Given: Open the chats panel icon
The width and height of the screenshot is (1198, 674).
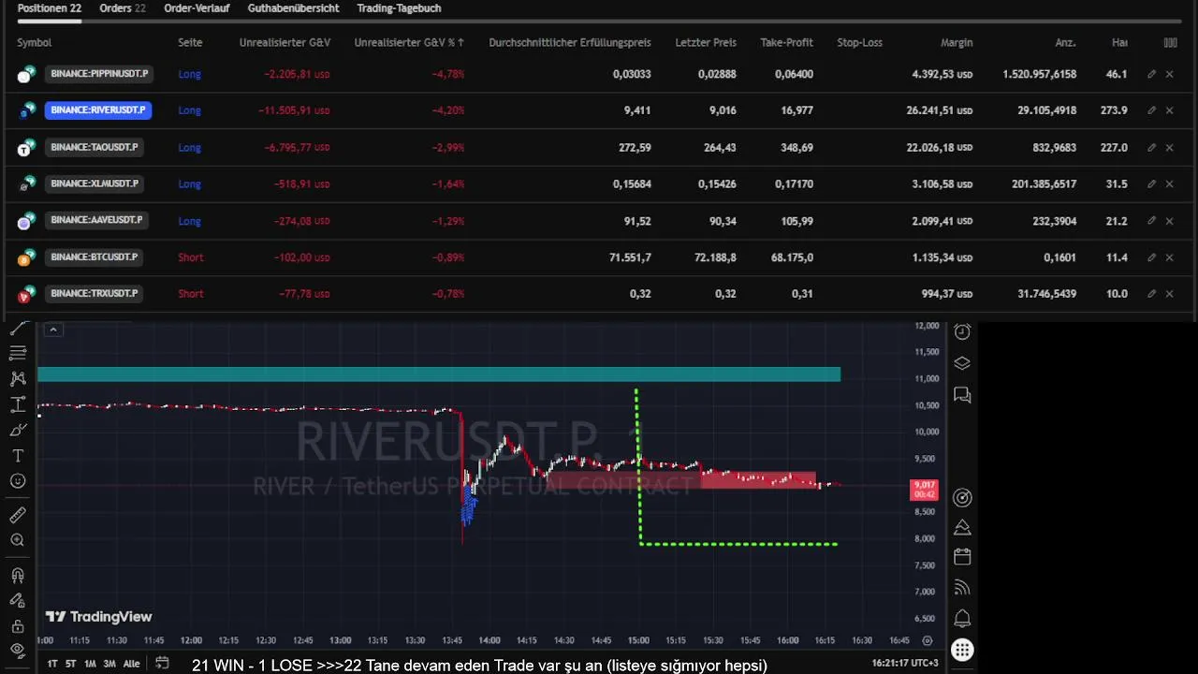Looking at the screenshot, I should [x=962, y=395].
